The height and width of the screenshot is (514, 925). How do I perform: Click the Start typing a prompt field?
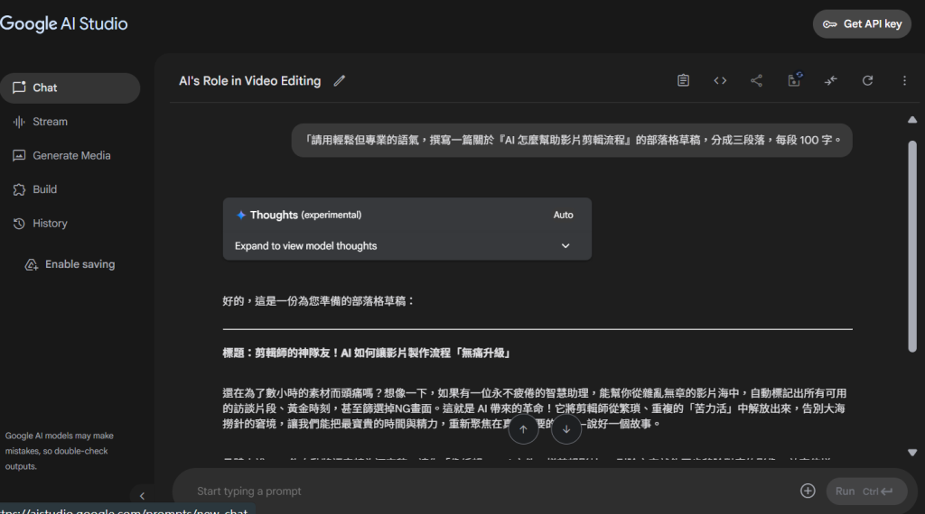(x=488, y=491)
